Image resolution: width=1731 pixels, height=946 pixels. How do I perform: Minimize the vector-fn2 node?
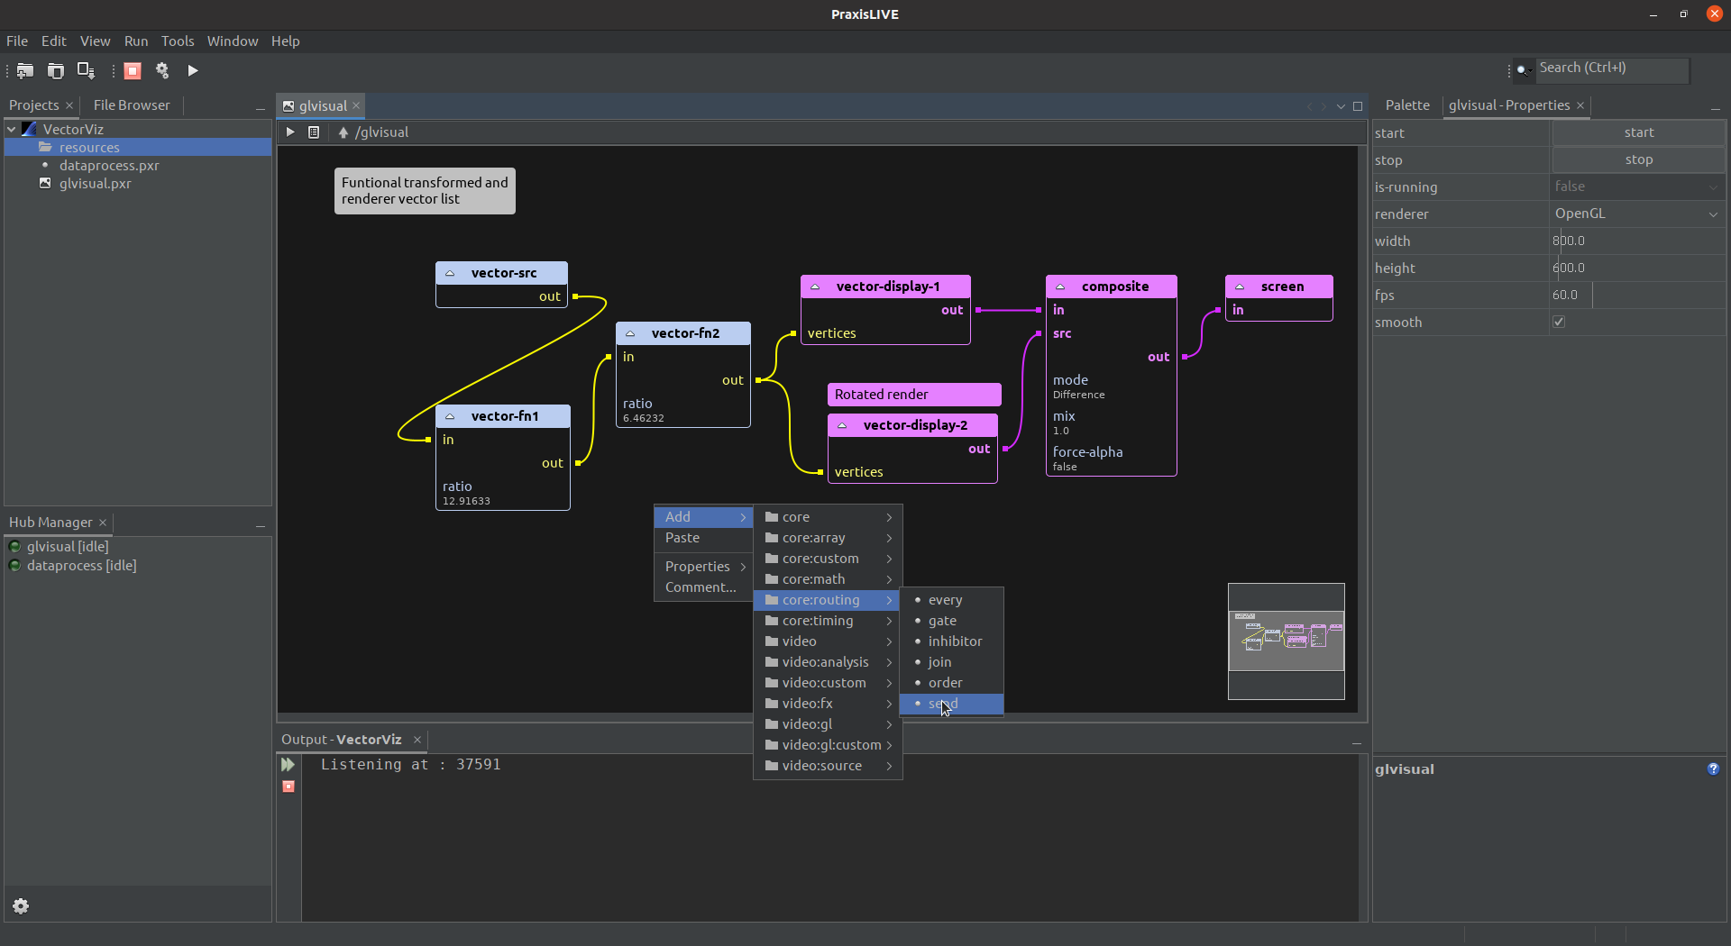(x=630, y=333)
